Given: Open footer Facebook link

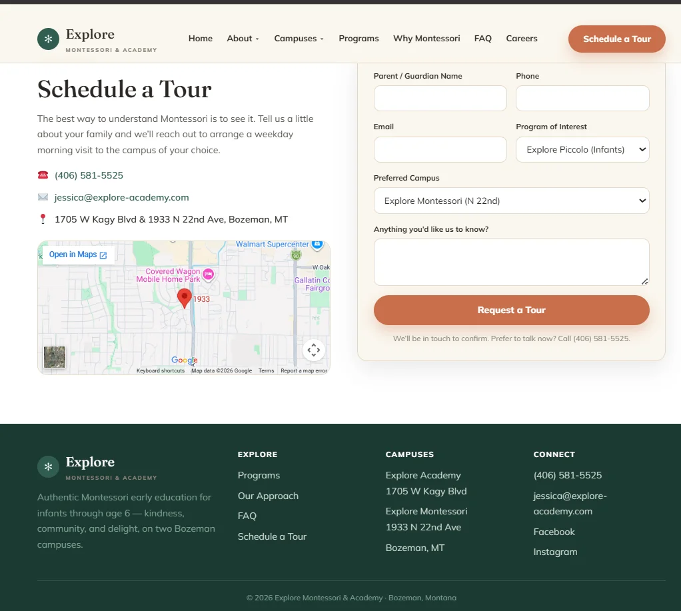Looking at the screenshot, I should [554, 532].
